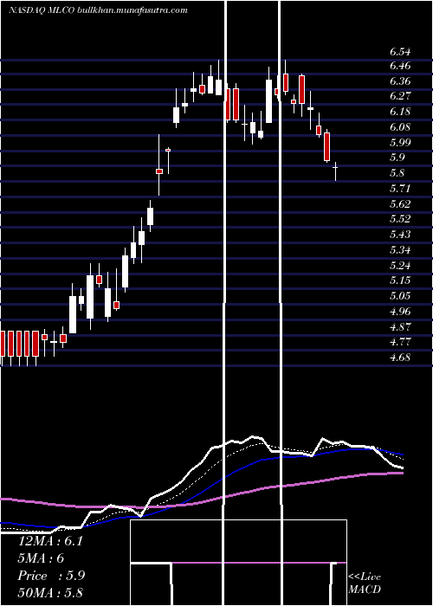Screen dimensions: 433x606
Task: Click the 50MA : 5.8 readout
Action: click(50, 592)
